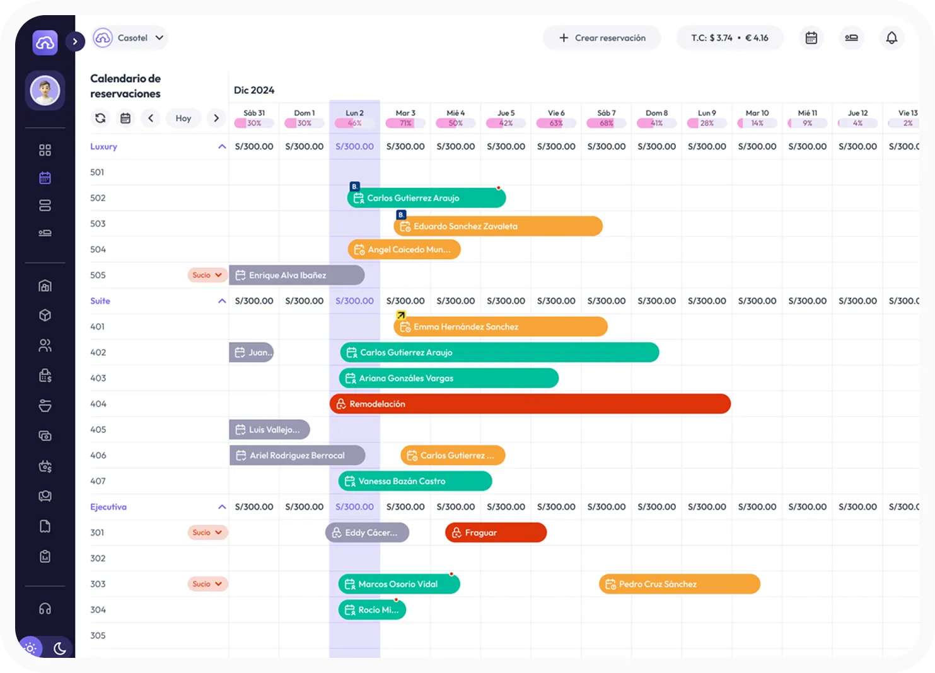Open Sucio status dropdown for room 505
This screenshot has width=935, height=673.
pyautogui.click(x=207, y=275)
